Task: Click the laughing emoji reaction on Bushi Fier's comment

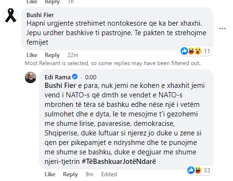Action: 191,51
